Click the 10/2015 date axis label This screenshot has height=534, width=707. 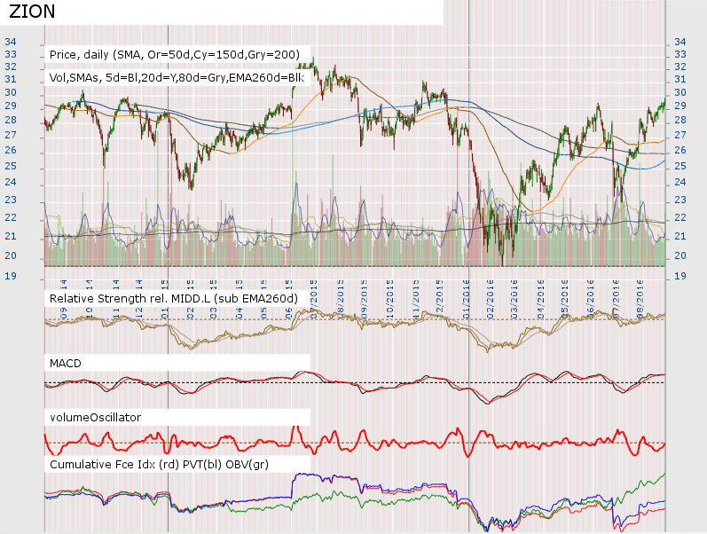(x=390, y=300)
